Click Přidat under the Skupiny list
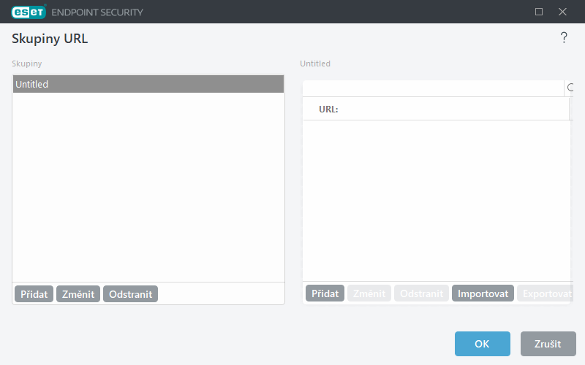 coord(34,294)
